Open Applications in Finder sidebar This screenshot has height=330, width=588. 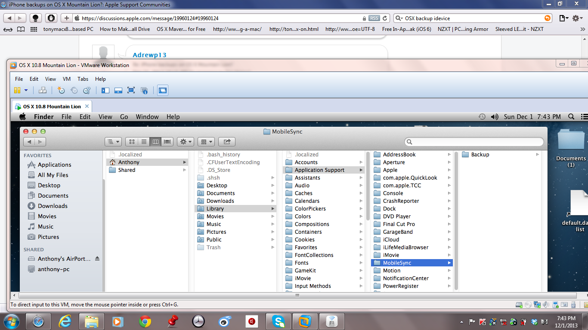[54, 165]
